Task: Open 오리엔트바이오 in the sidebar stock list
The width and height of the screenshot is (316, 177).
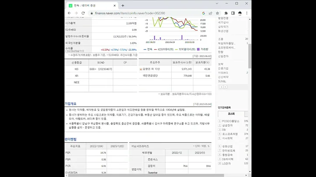Action: click(226, 48)
